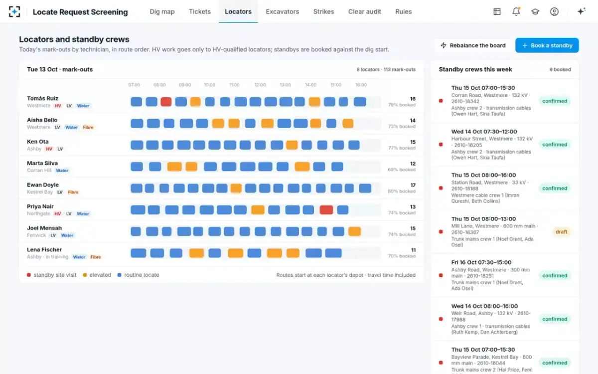Click the graduation cap training icon

click(x=535, y=11)
